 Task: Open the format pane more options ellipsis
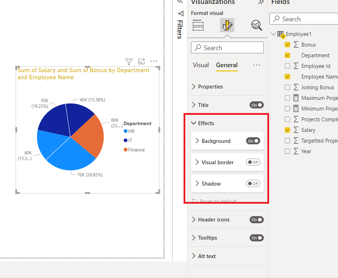click(x=256, y=65)
